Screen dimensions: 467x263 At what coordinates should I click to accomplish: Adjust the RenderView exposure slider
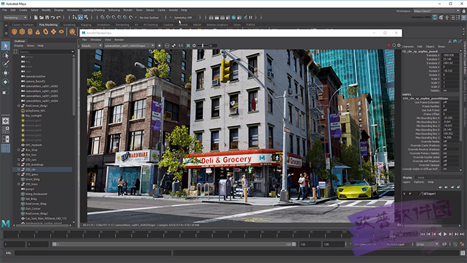[x=203, y=46]
